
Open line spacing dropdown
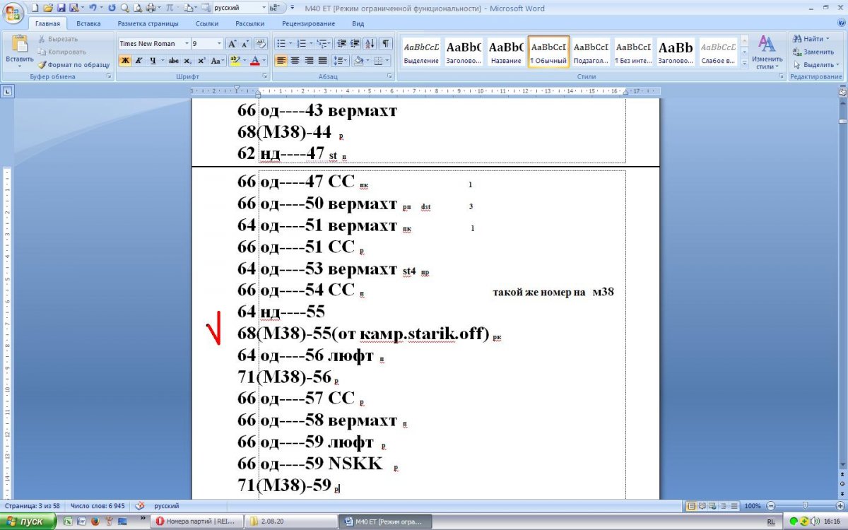341,61
